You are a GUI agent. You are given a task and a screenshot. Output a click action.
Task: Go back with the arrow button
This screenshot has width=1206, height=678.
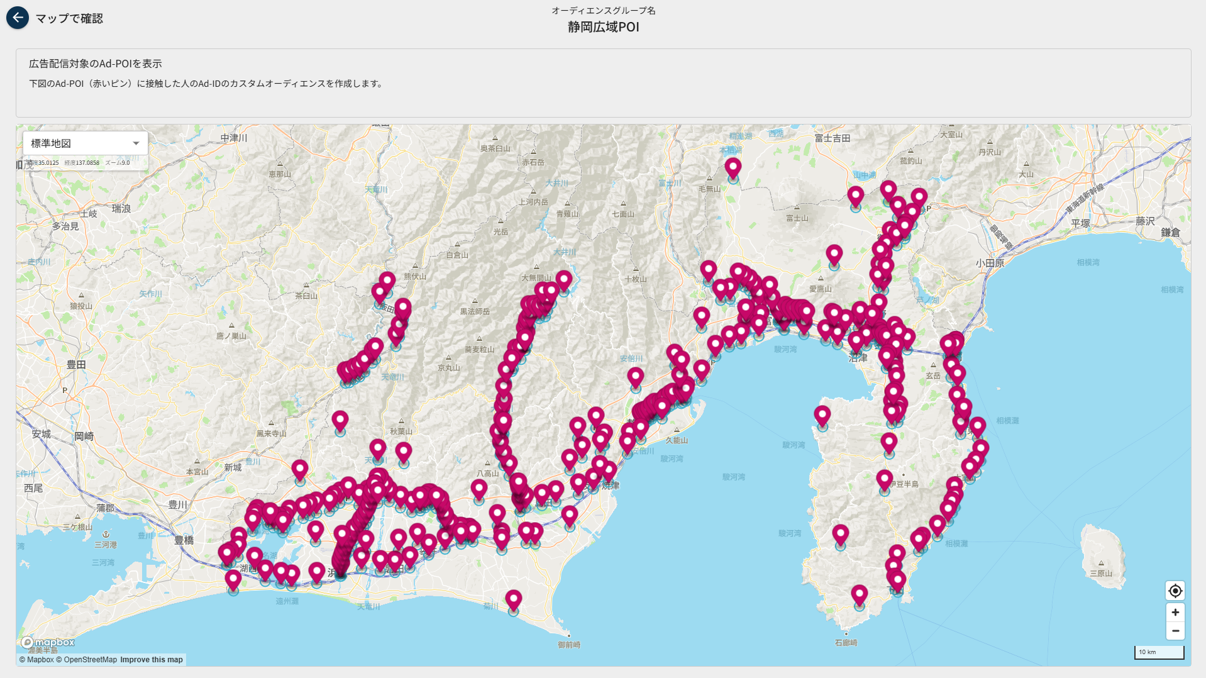(18, 18)
